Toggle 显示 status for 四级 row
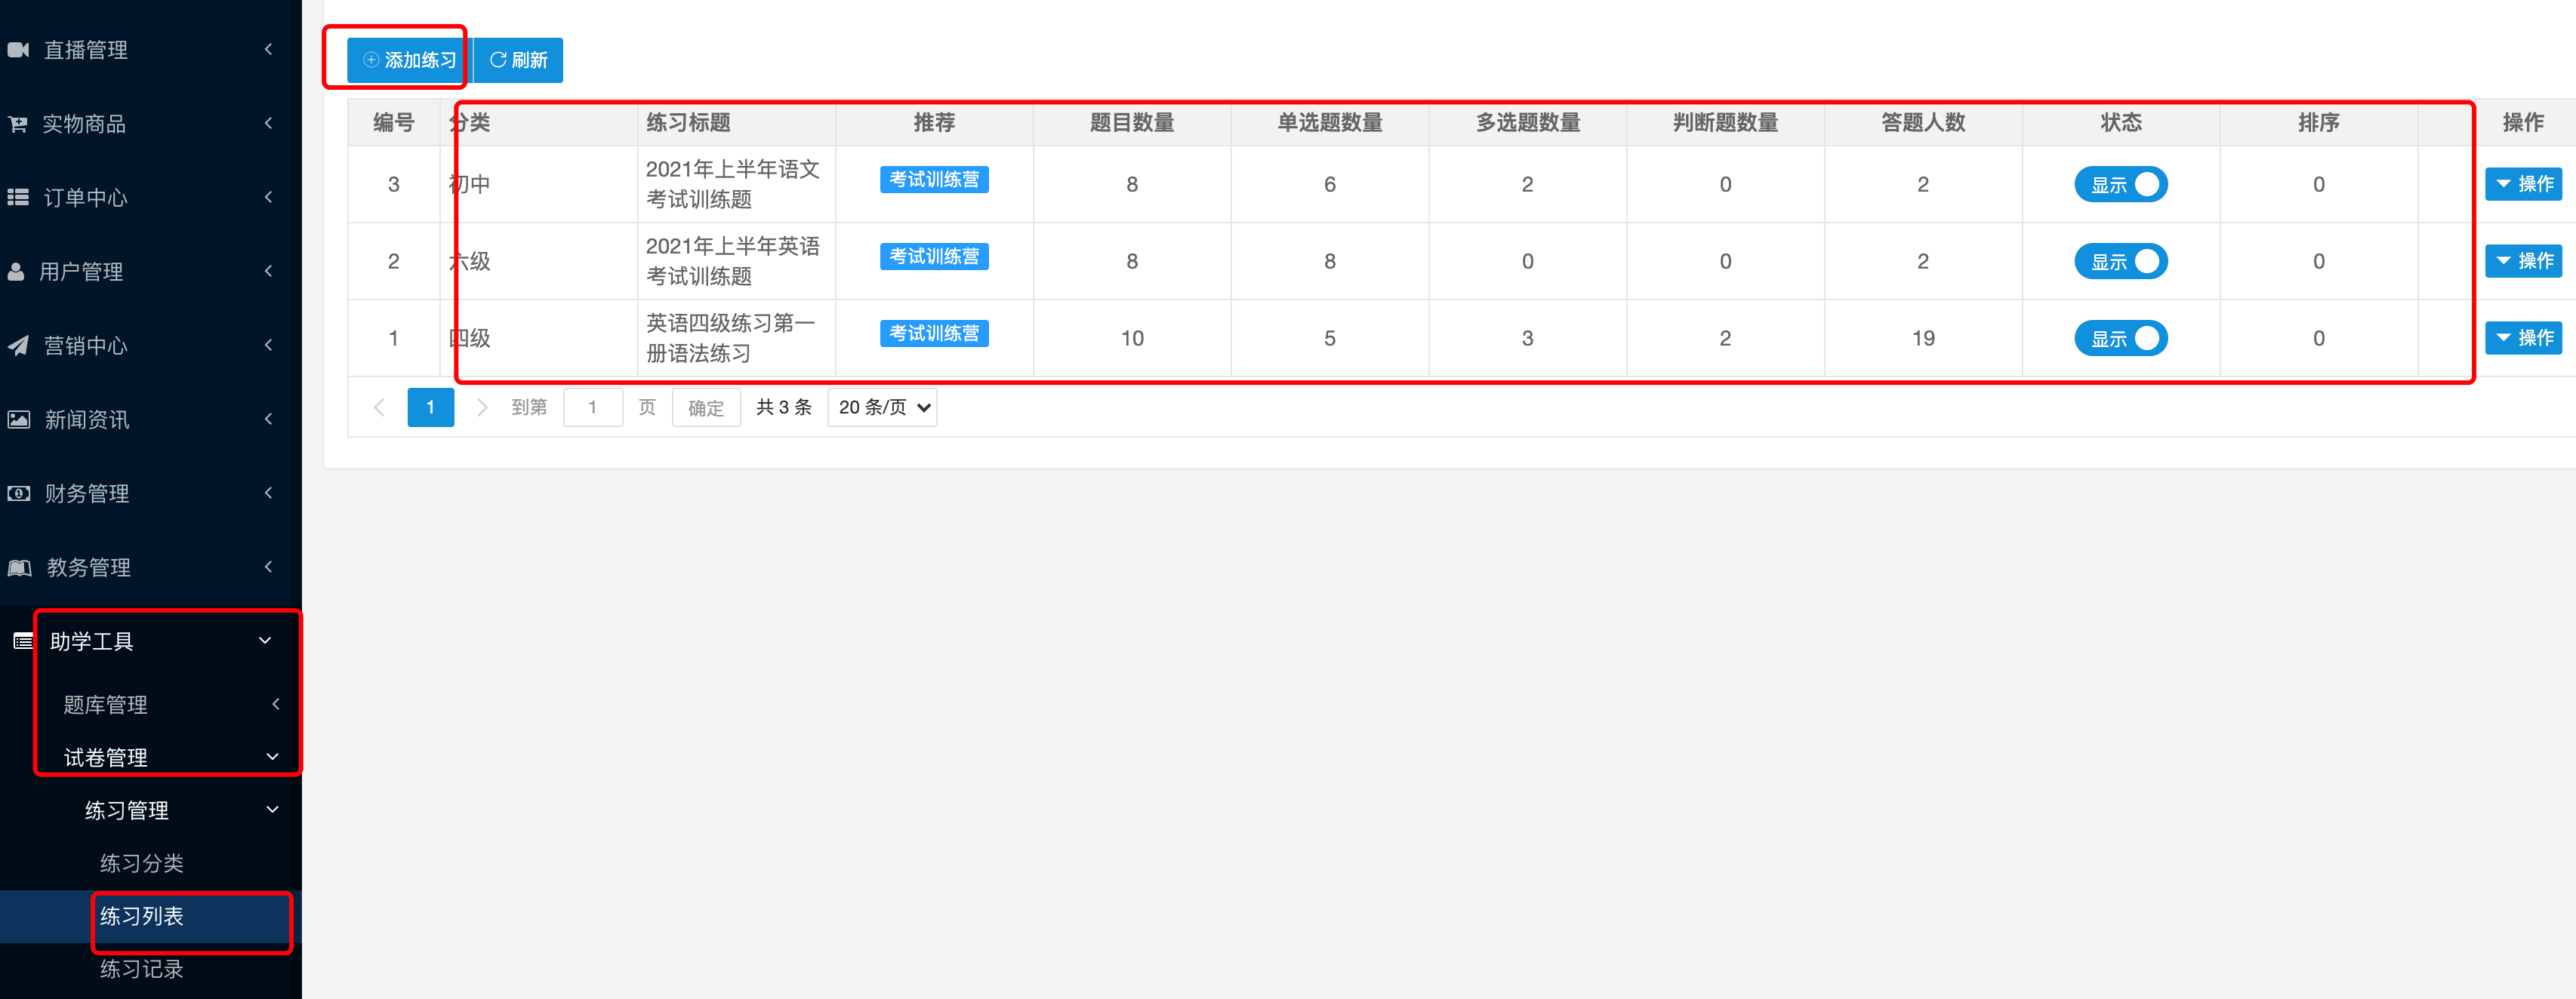 point(2120,339)
